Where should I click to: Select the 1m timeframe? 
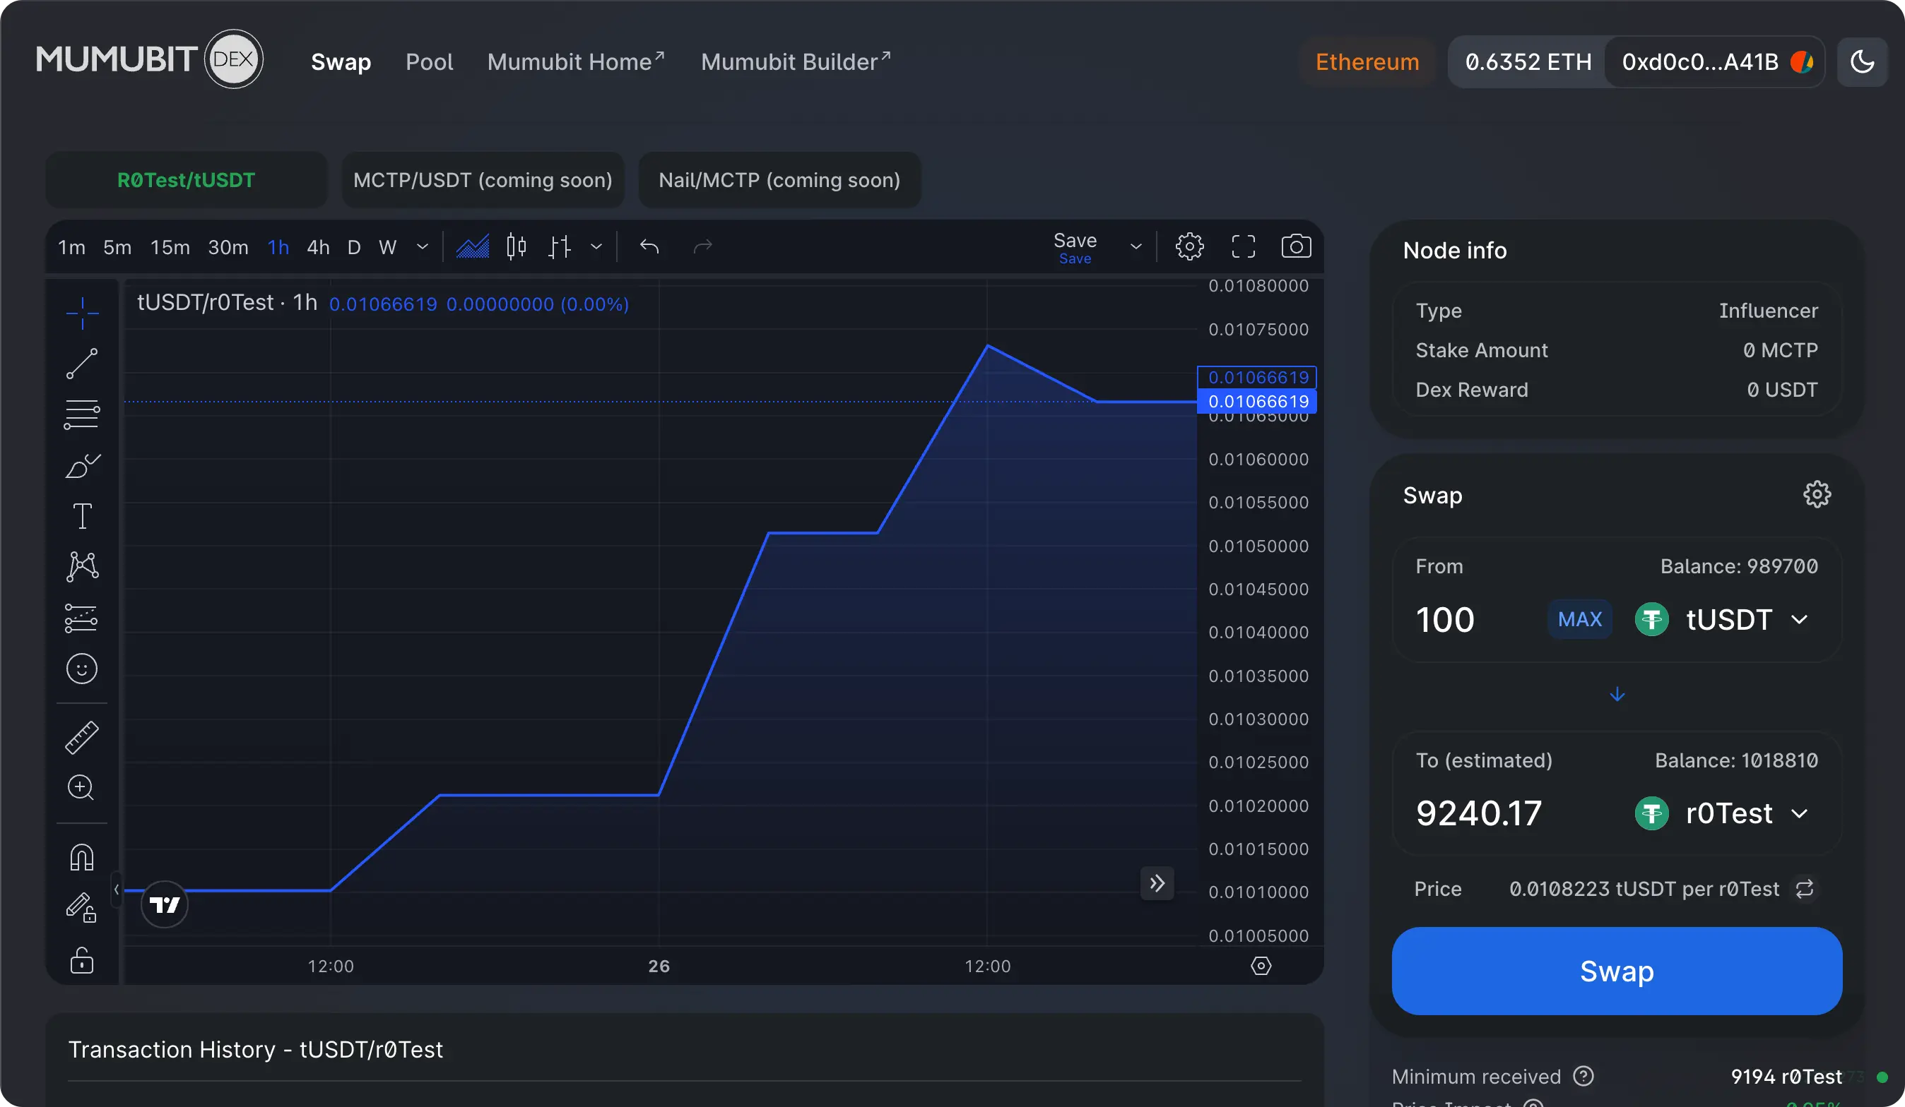point(72,248)
